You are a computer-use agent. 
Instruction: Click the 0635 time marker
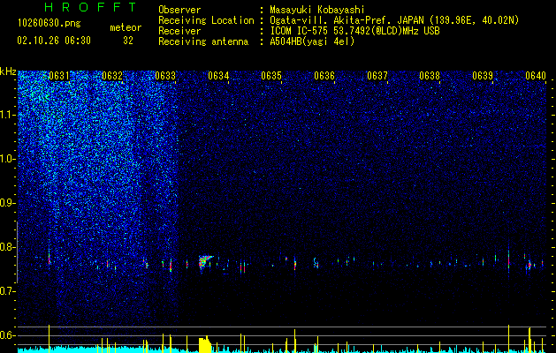tap(271, 76)
